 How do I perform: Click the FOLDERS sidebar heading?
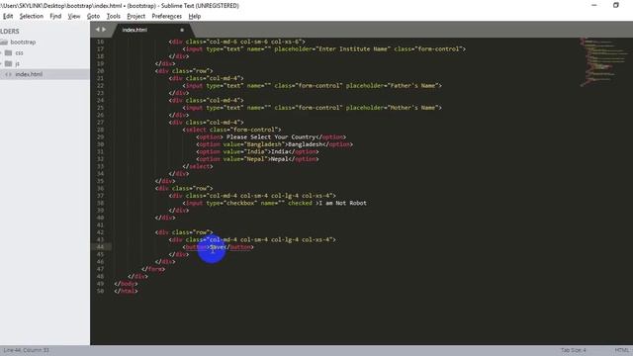[10, 31]
